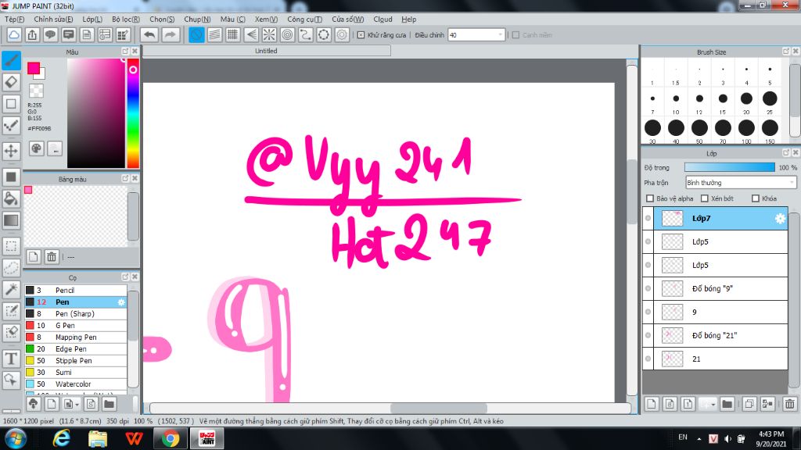Open Windows Start menu
The height and width of the screenshot is (450, 801).
[x=16, y=439]
